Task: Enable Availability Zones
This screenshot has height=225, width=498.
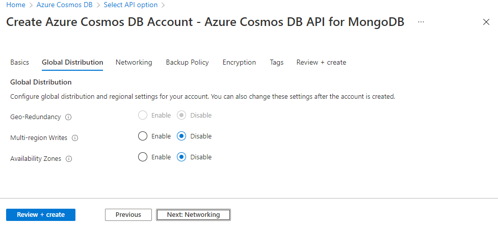Action: coord(143,157)
